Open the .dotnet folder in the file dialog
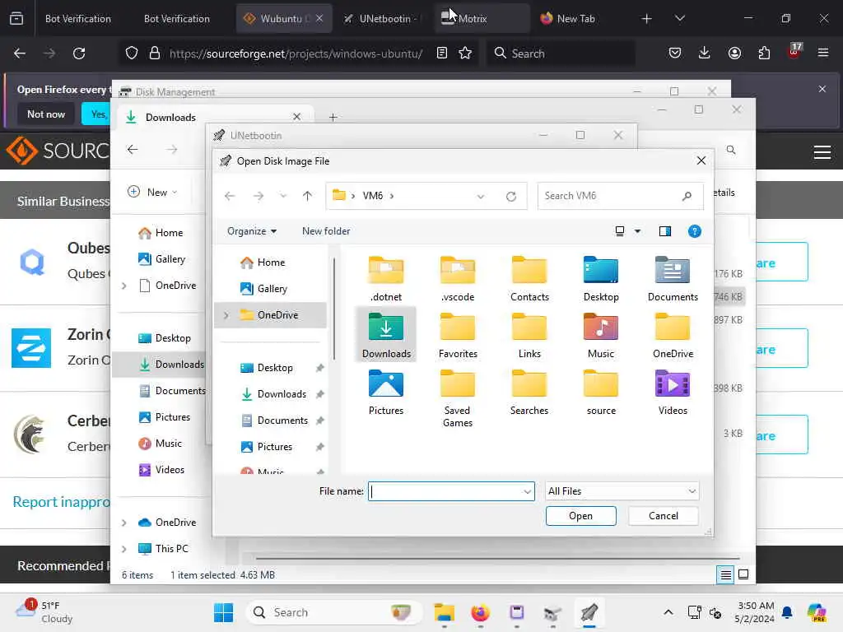The image size is (843, 632). [x=386, y=278]
